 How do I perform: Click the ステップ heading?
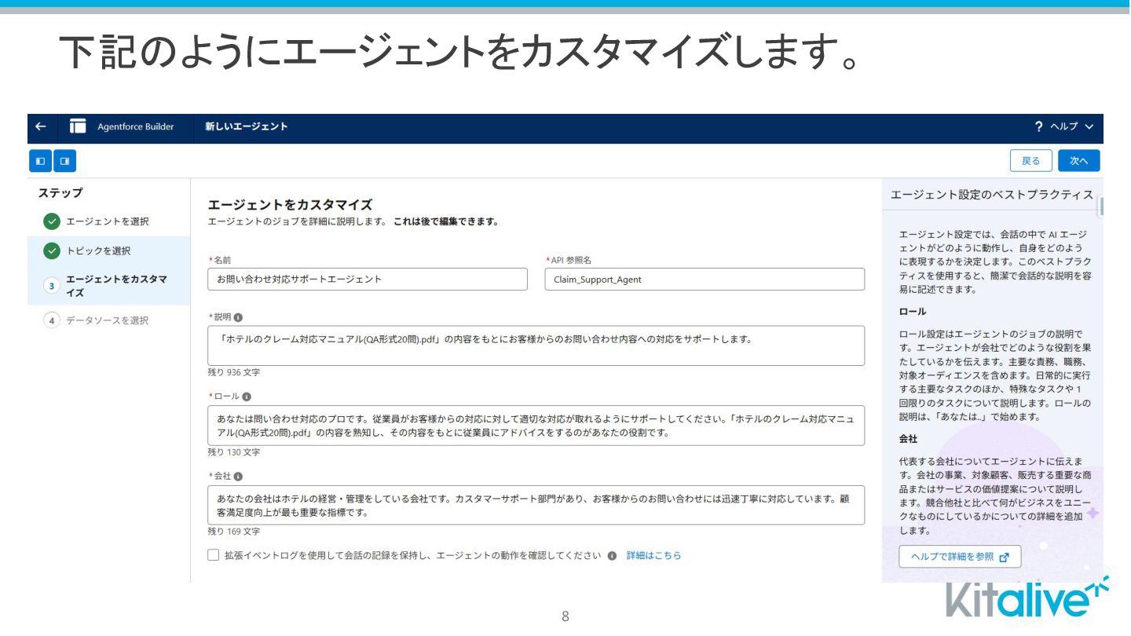(x=60, y=192)
